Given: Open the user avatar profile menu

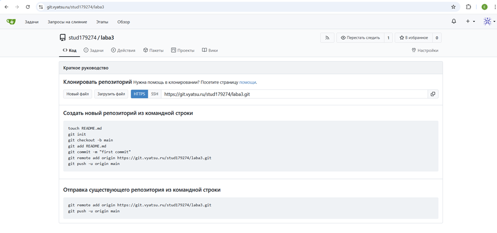Looking at the screenshot, I should [489, 21].
